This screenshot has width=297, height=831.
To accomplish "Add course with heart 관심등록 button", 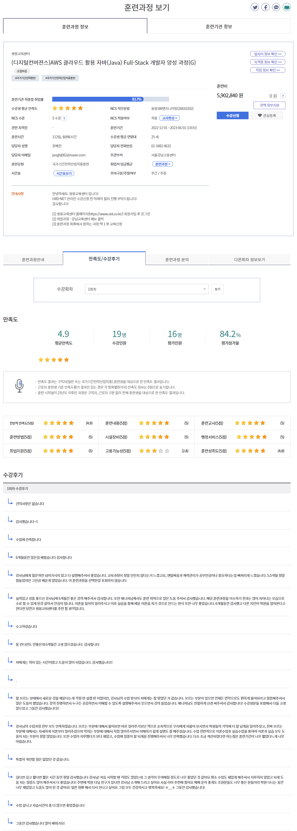I will pos(267,115).
